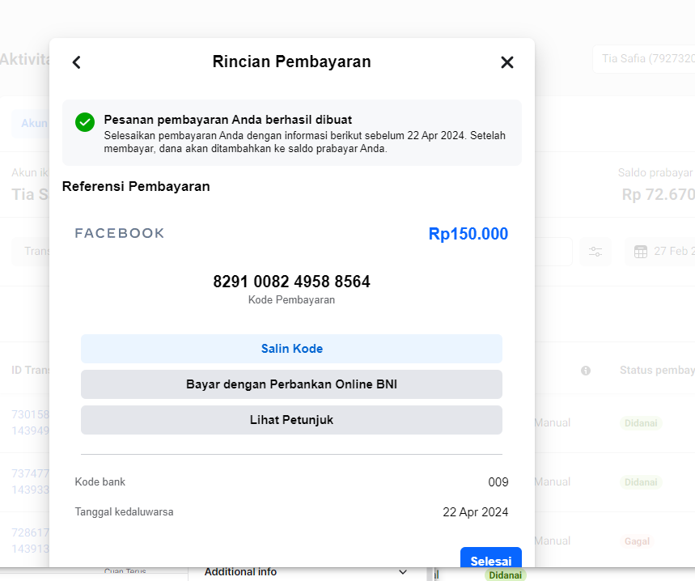Click the Gagal status badge
Viewport: 695px width, 581px height.
tap(637, 541)
